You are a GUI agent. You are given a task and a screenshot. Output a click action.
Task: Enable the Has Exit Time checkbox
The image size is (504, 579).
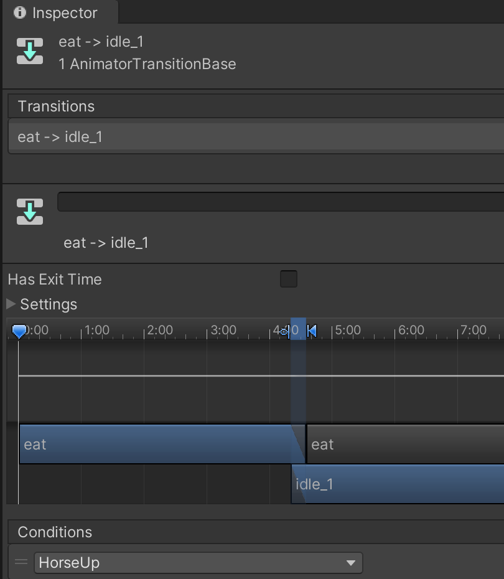(289, 279)
